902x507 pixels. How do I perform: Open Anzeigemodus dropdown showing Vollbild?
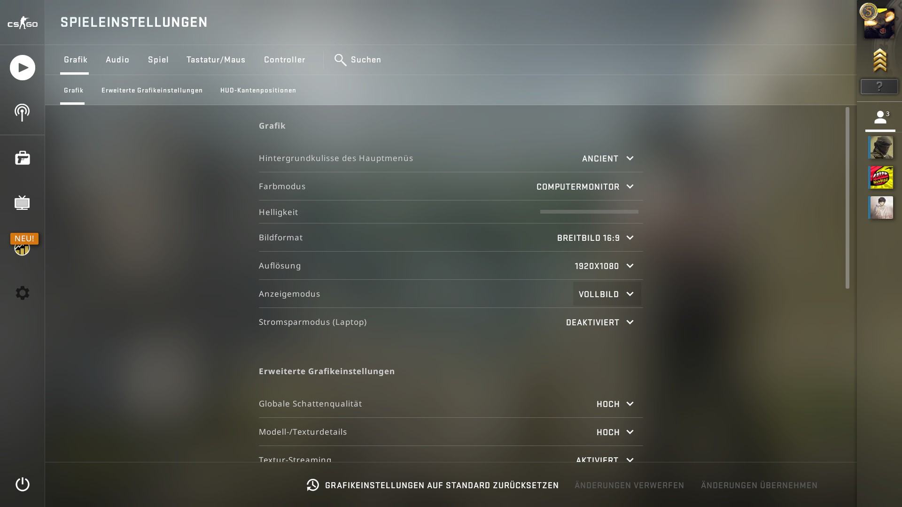[607, 294]
